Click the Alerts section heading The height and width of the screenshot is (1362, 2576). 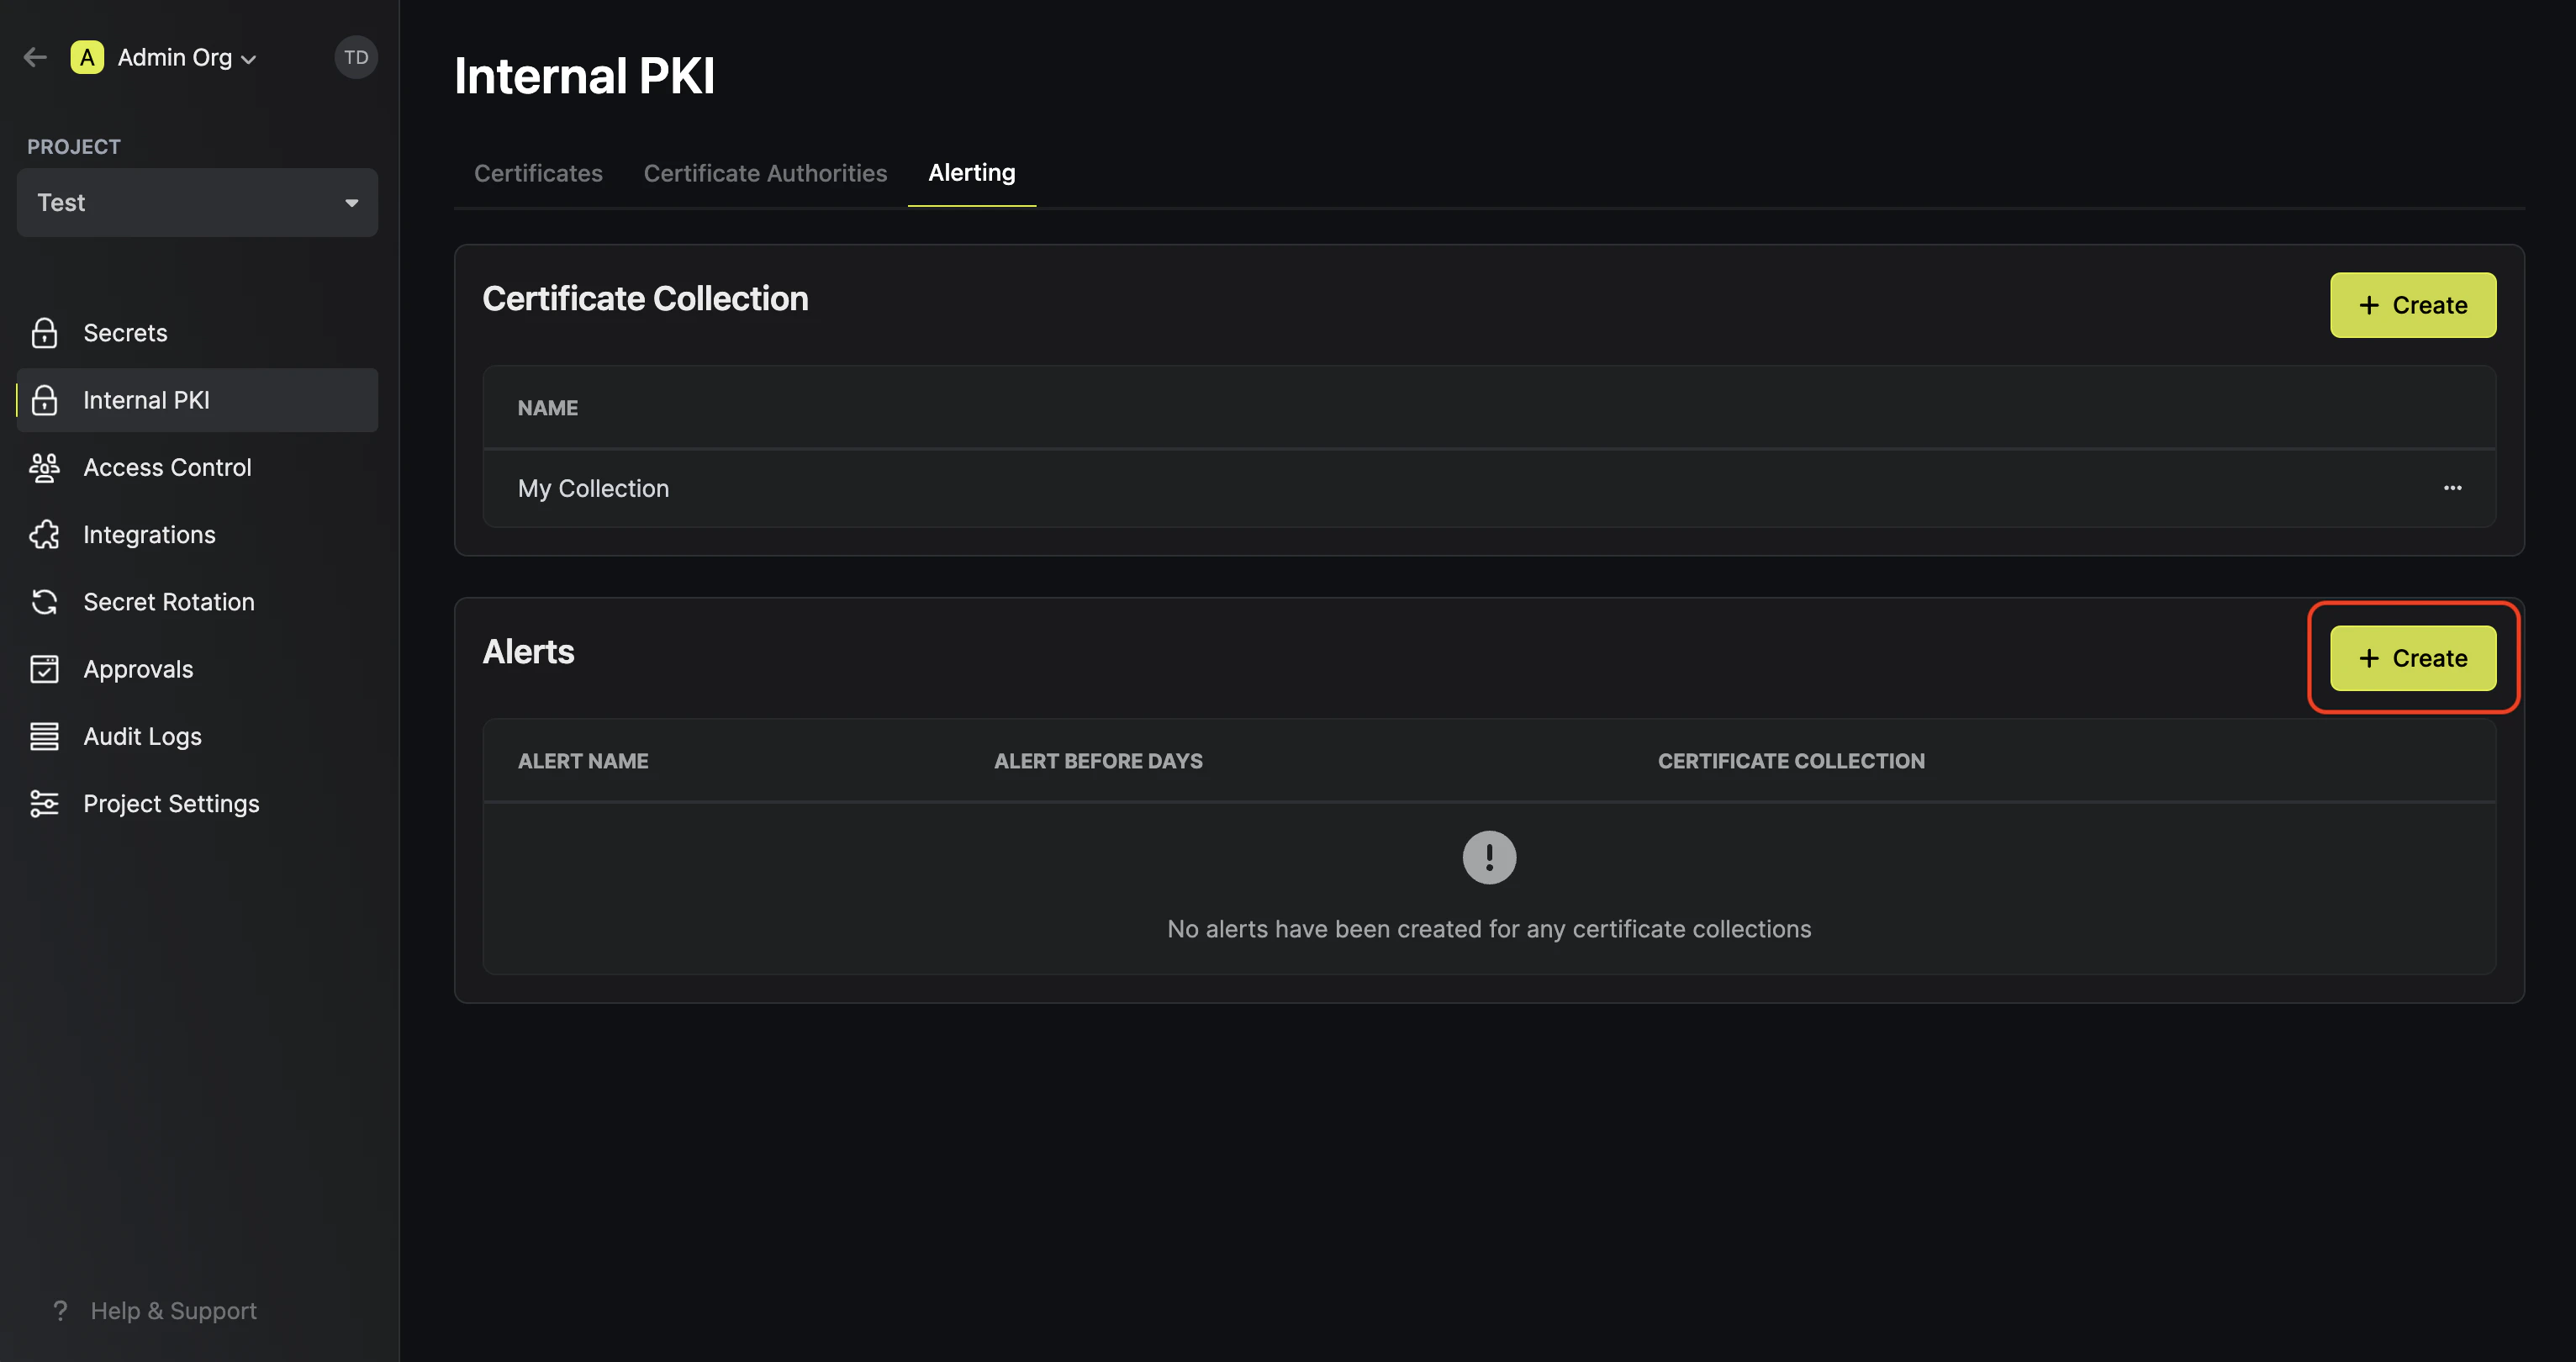click(528, 652)
